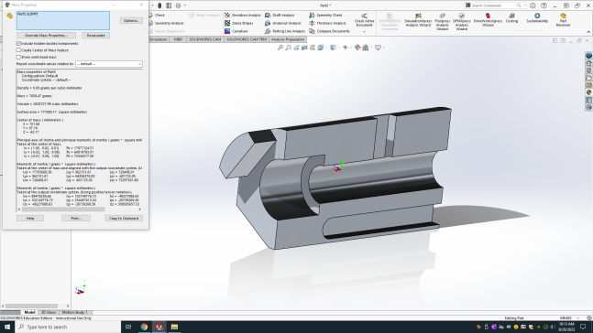Viewport: 593px width, 333px height.
Task: Run Symmetry Check
Action: coord(325,16)
